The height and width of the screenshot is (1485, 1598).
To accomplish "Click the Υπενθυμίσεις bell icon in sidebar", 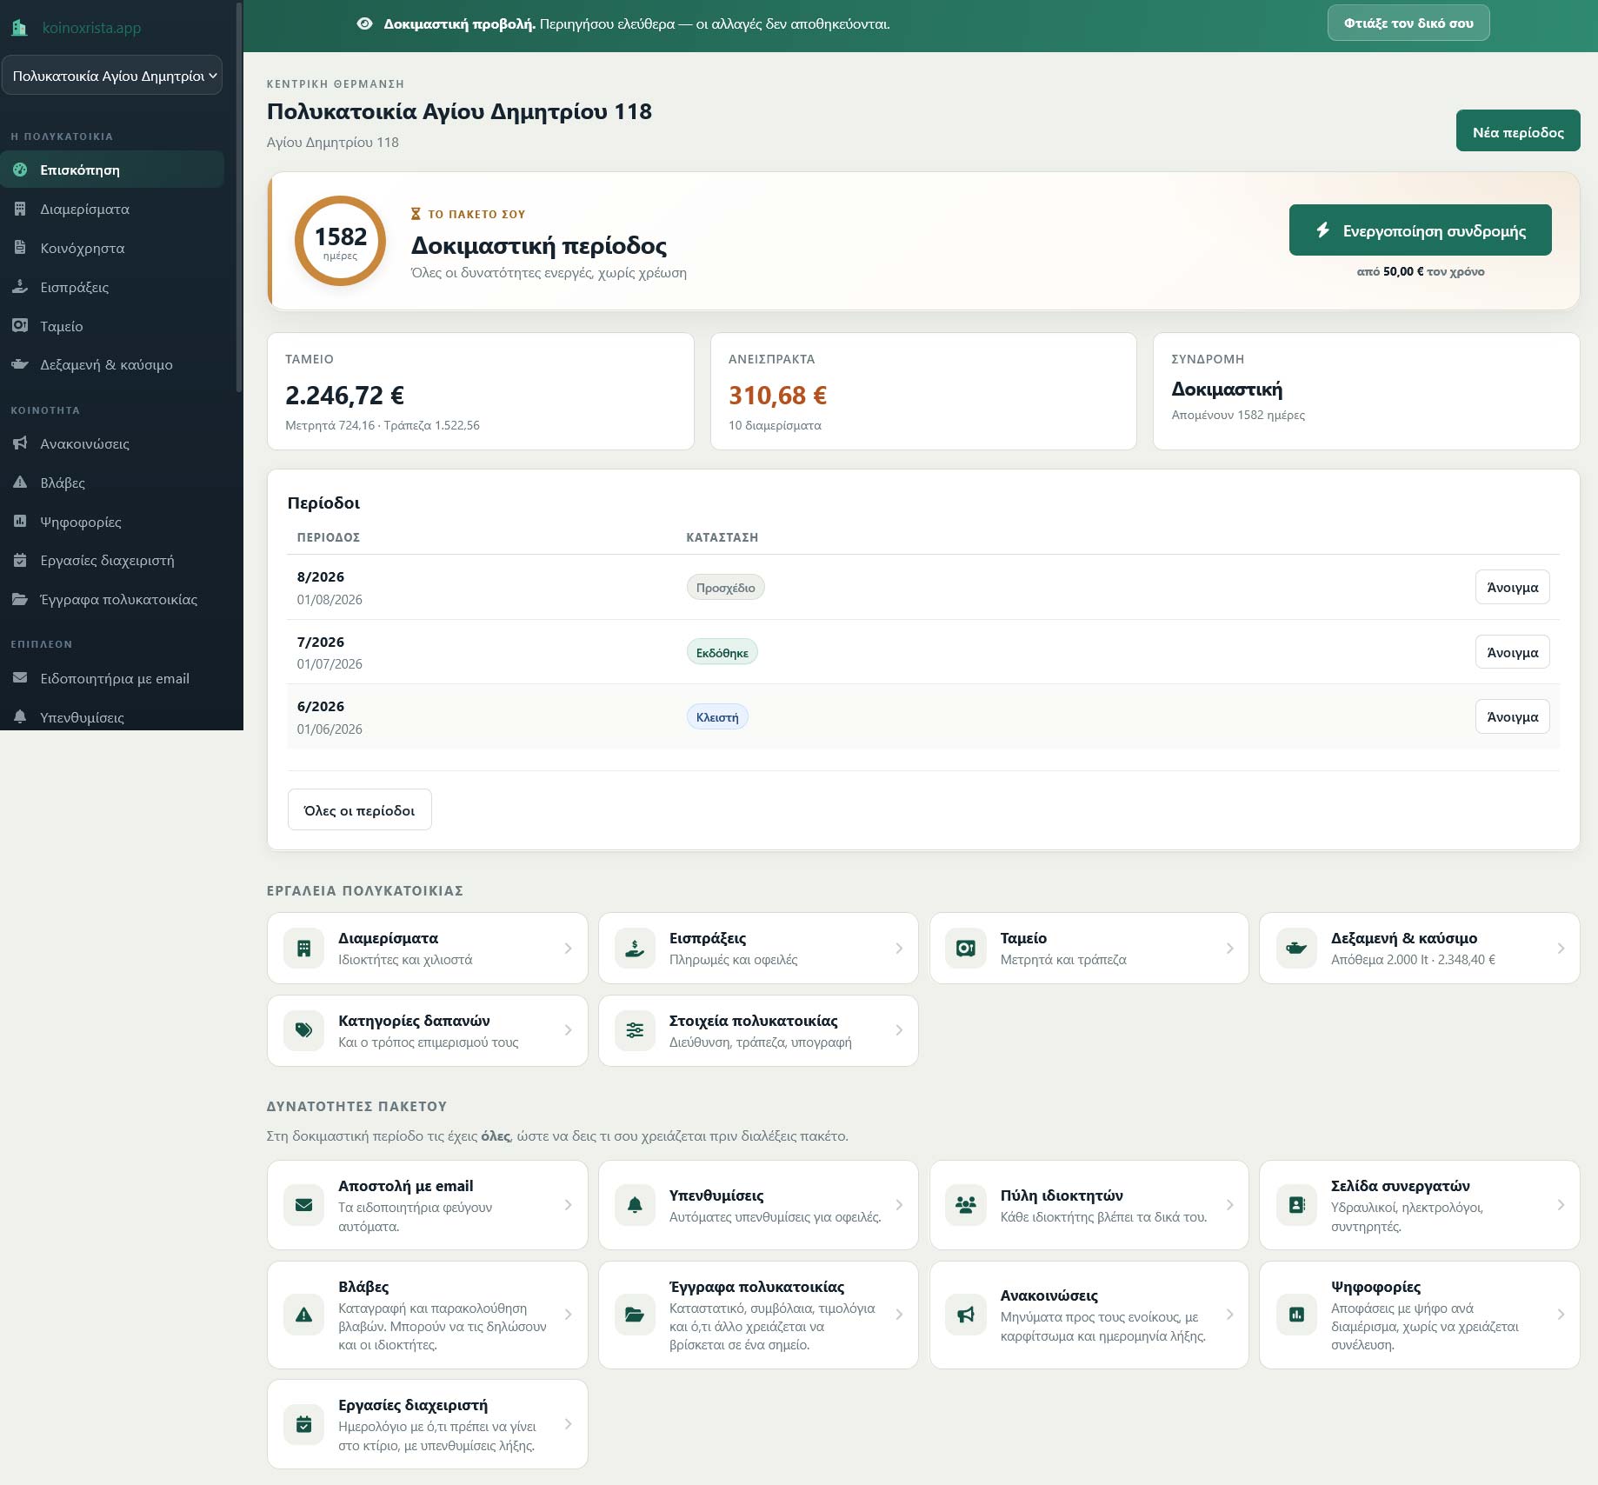I will coord(20,717).
